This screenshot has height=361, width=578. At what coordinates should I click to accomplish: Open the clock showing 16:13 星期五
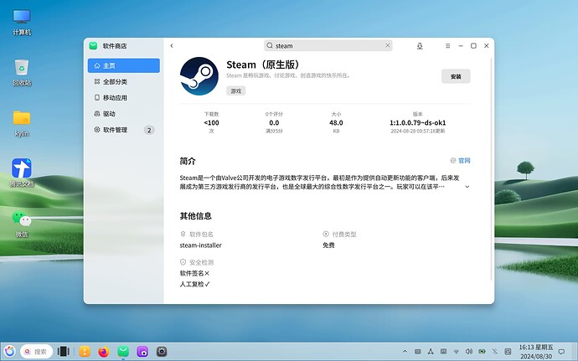536,352
